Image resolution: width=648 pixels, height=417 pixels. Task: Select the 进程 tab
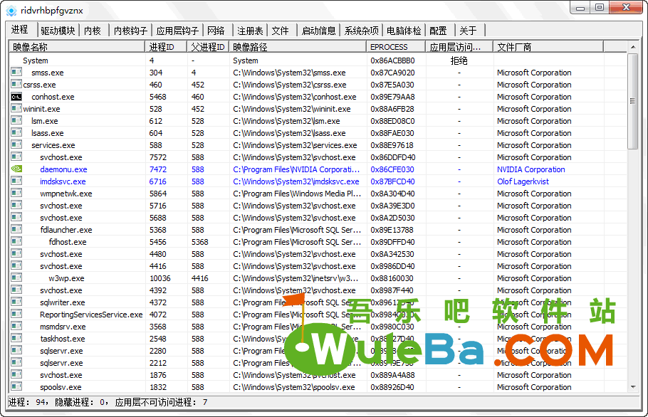pyautogui.click(x=20, y=29)
